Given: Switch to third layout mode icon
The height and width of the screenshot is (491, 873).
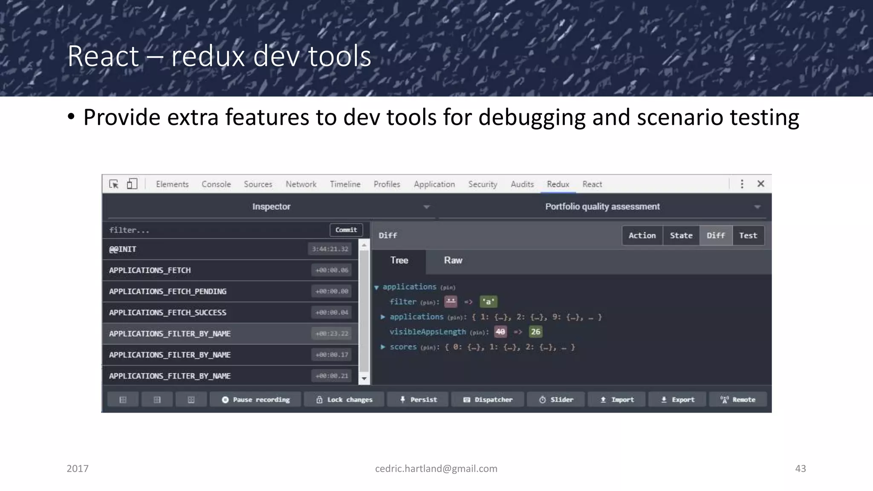Looking at the screenshot, I should pyautogui.click(x=191, y=399).
